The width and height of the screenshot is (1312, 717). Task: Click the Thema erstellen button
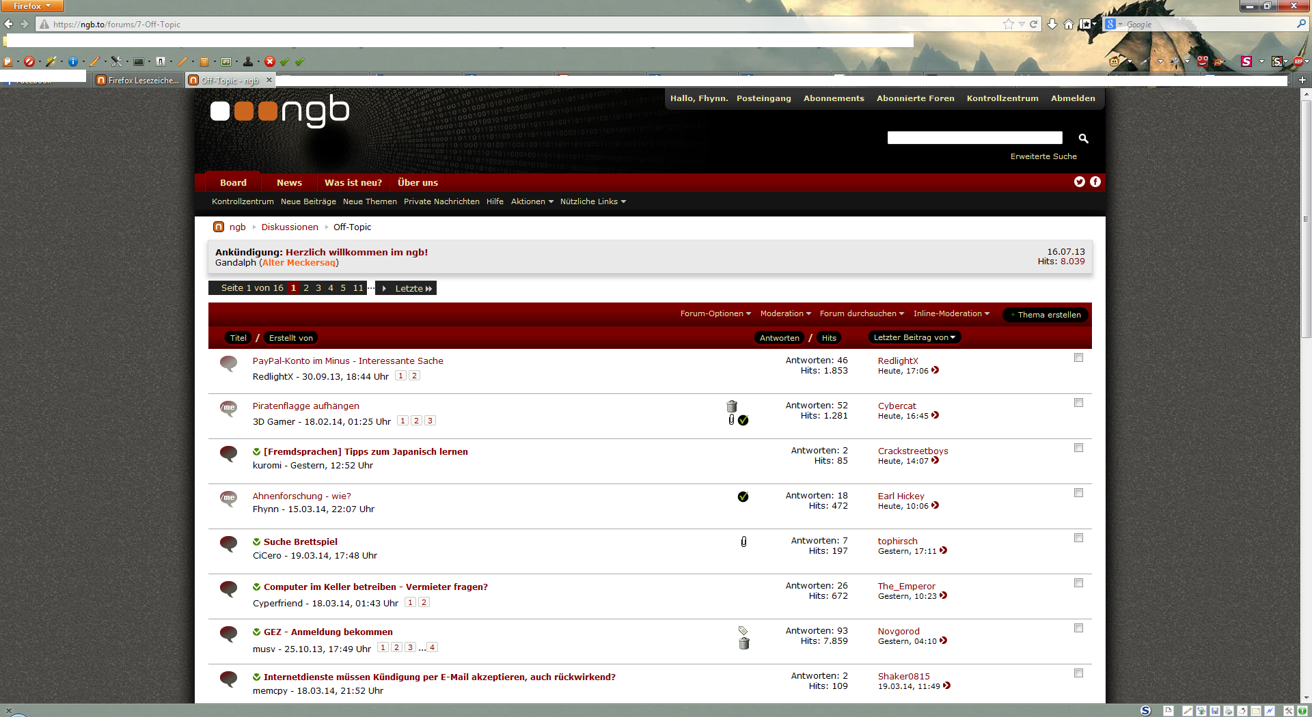[x=1045, y=315]
